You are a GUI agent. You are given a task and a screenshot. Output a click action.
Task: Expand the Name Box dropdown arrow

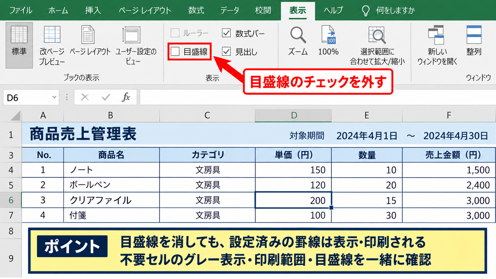[54, 97]
